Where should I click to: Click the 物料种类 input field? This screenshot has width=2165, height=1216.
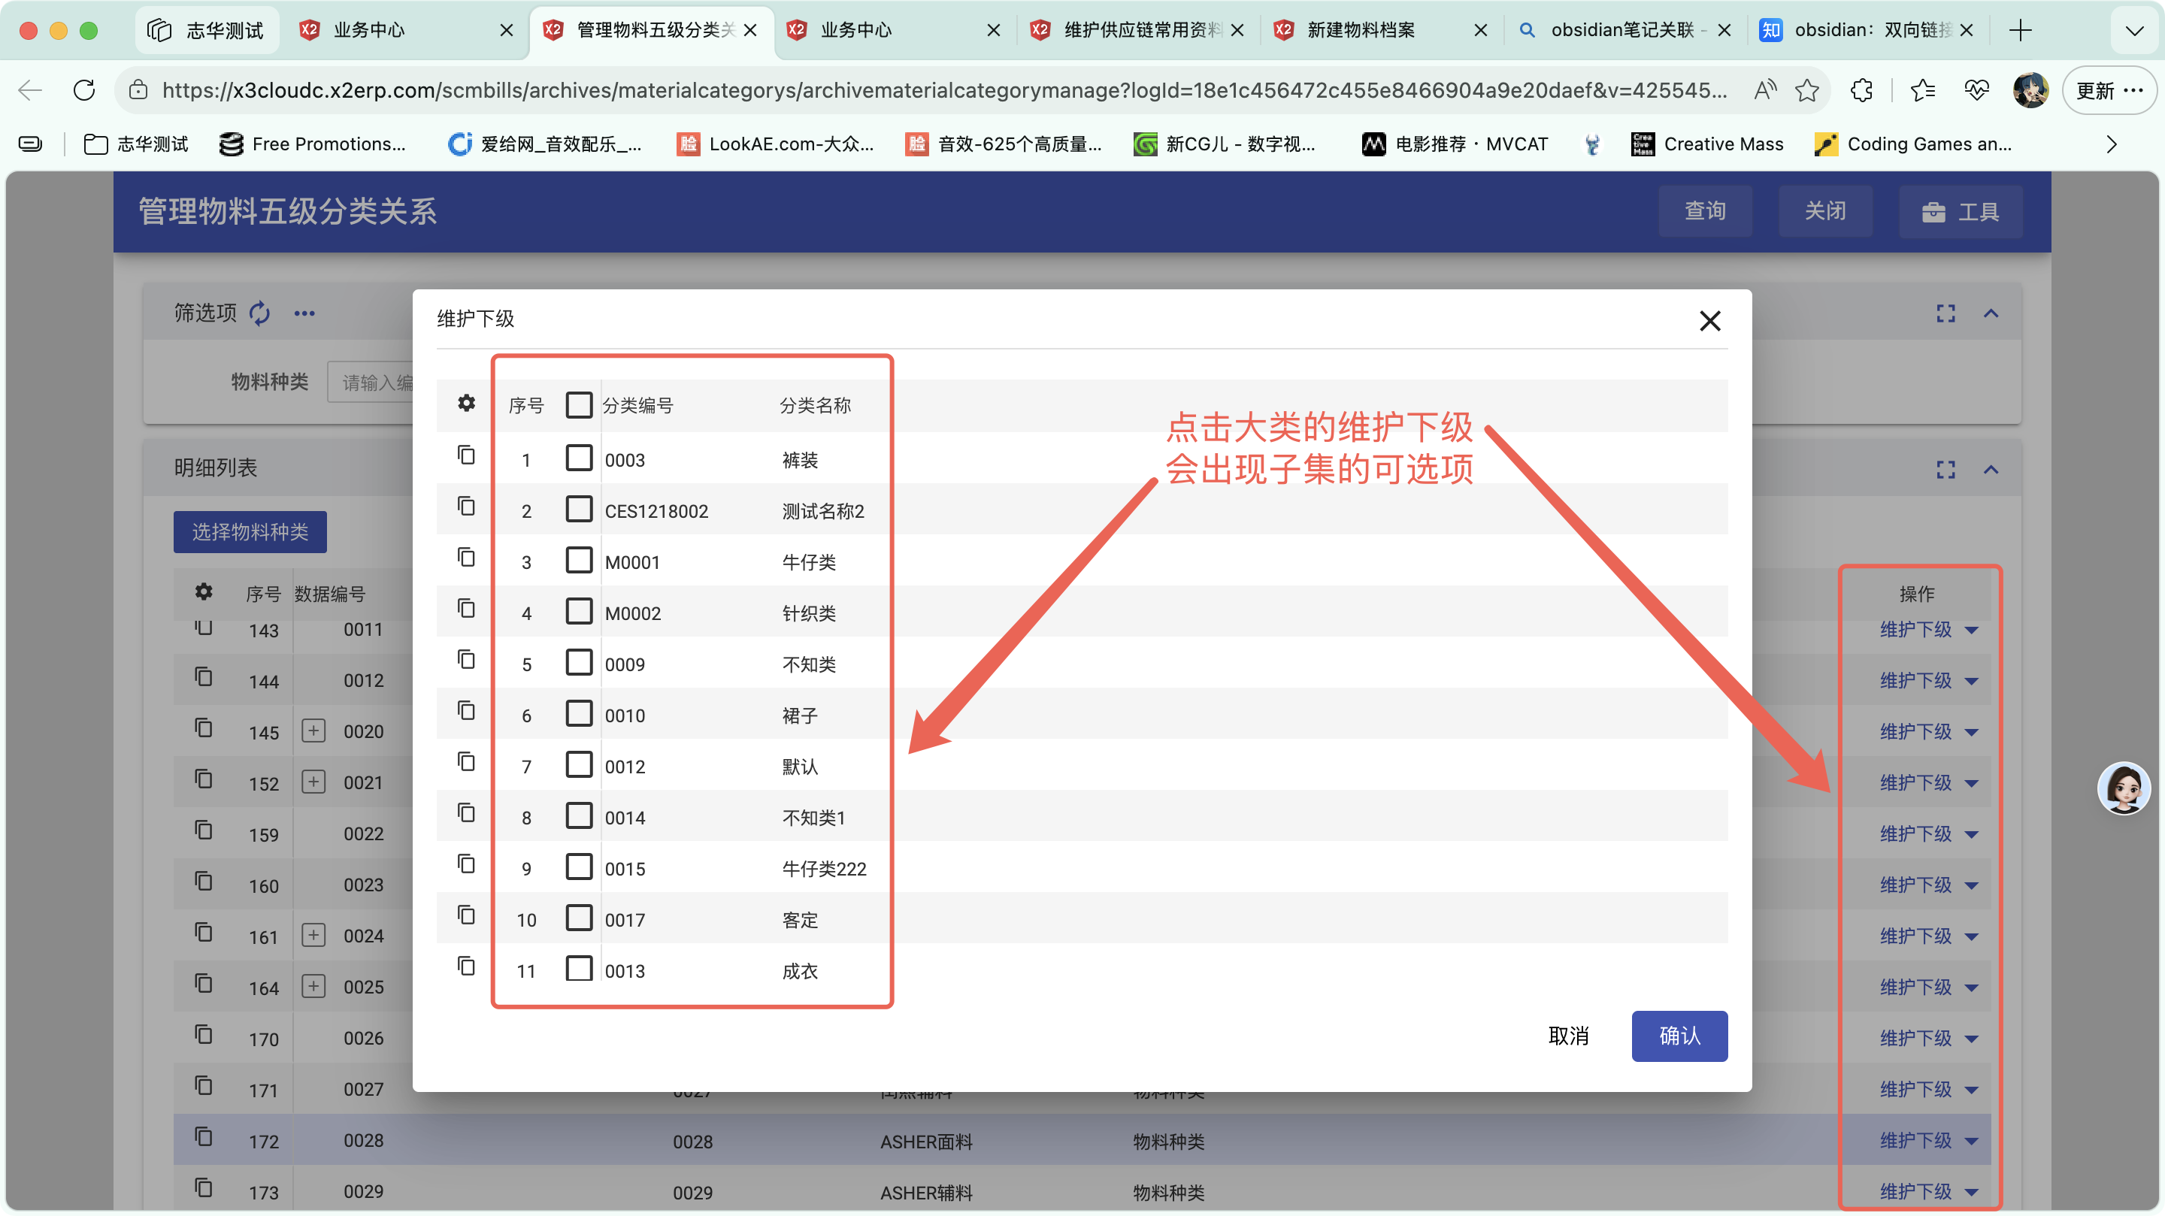(371, 383)
